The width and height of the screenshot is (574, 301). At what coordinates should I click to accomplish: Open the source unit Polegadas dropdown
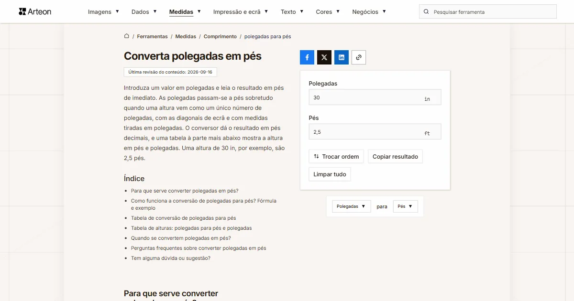(352, 206)
